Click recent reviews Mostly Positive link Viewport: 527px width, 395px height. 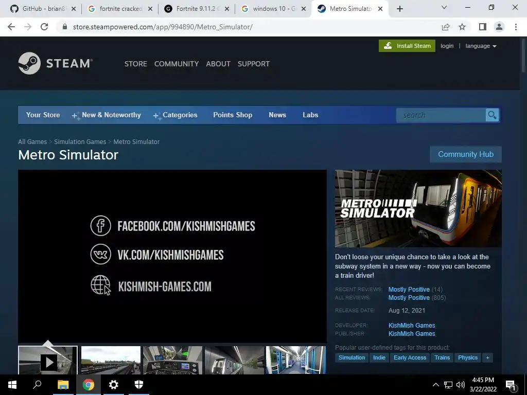[409, 290]
